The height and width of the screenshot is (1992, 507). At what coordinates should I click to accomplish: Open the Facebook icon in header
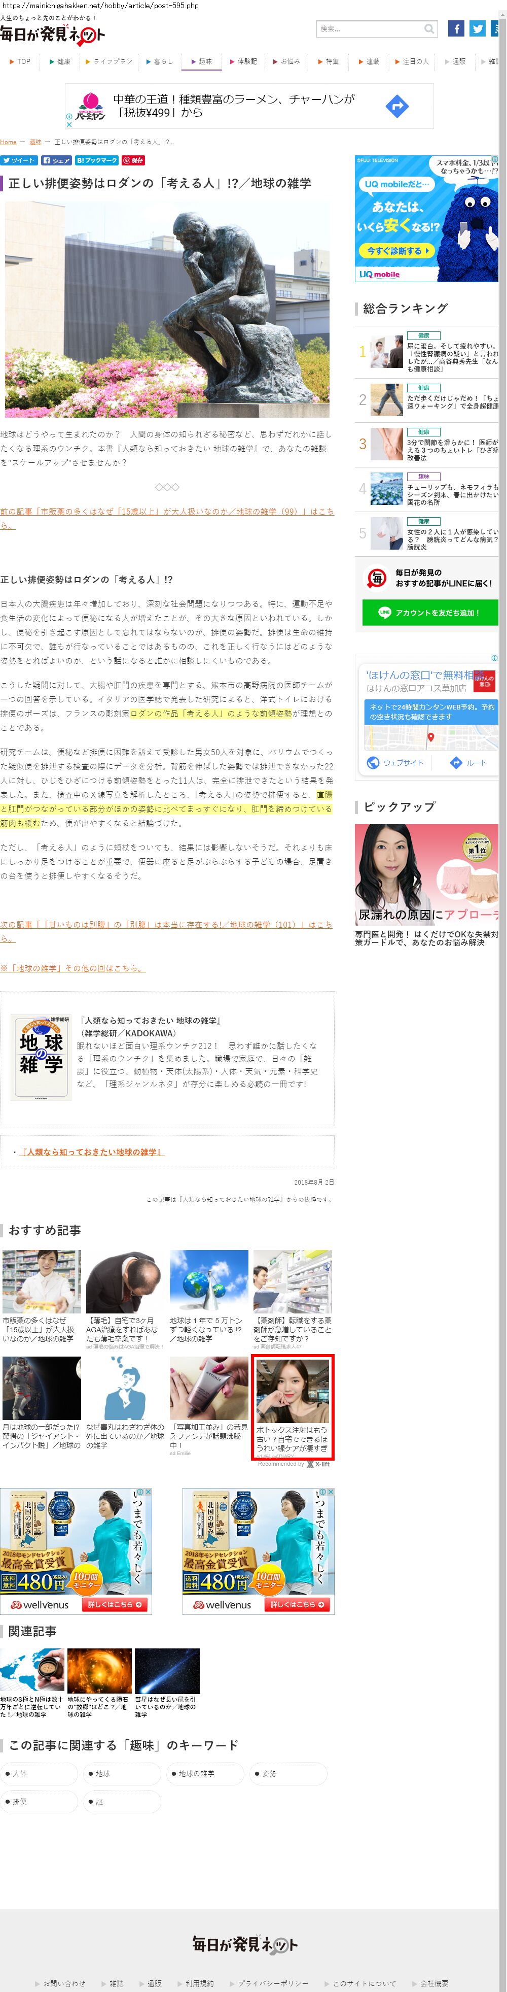point(456,28)
